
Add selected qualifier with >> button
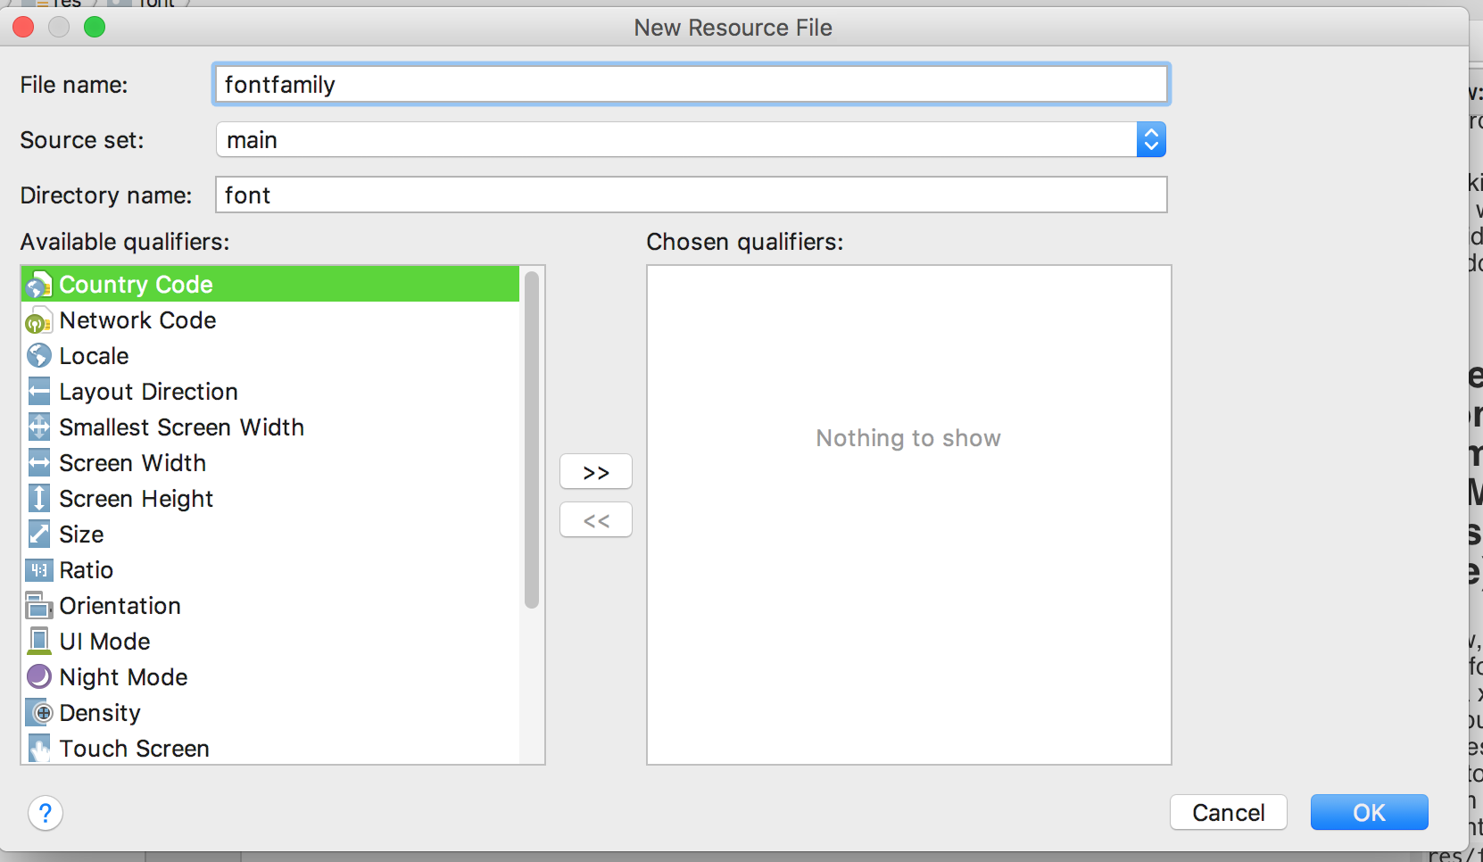point(595,472)
